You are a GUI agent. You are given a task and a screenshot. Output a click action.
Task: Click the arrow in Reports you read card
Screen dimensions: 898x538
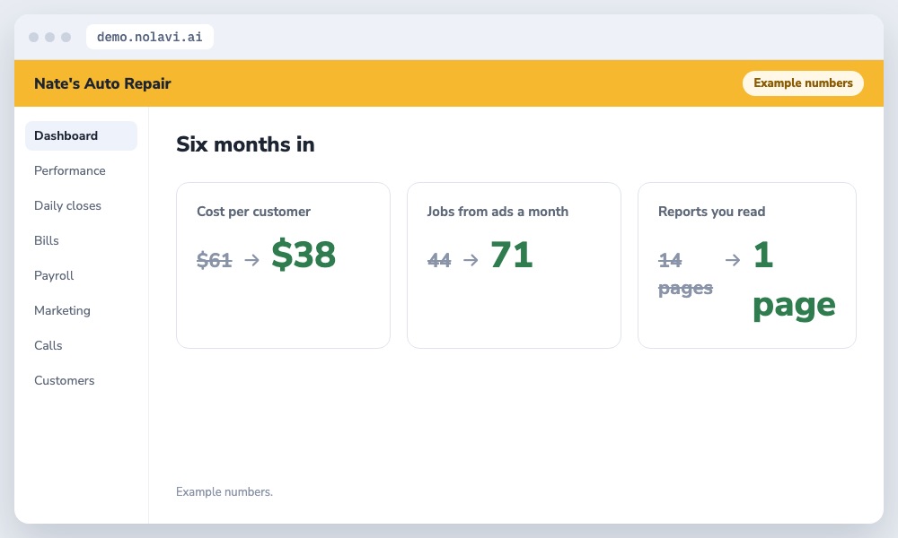point(733,260)
